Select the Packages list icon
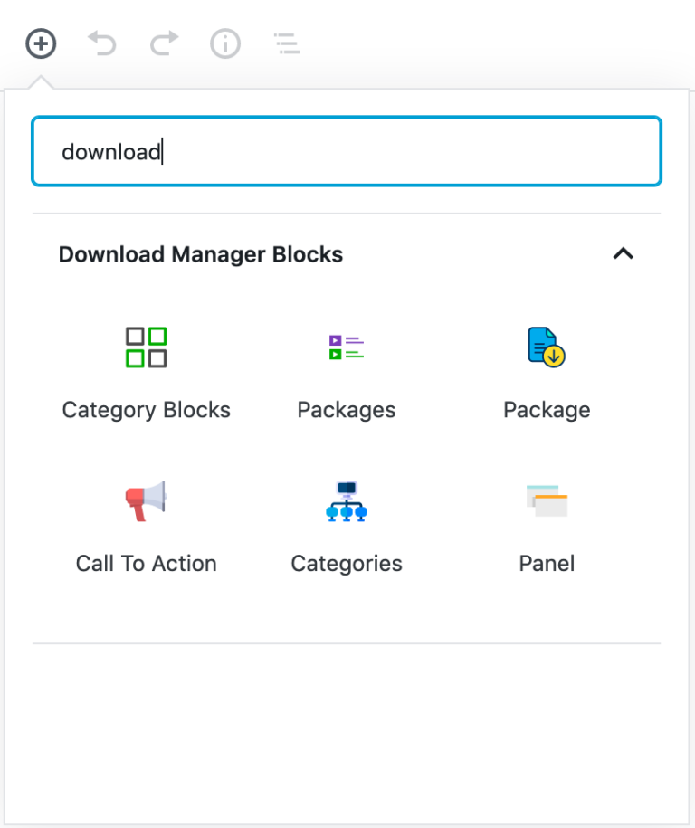 tap(347, 347)
